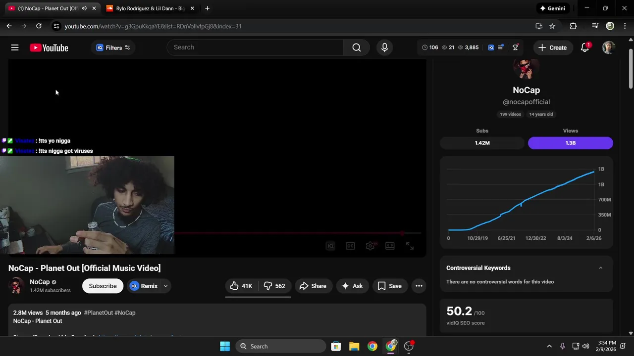Mute the audio on NoCap tab
This screenshot has height=356, width=634.
pyautogui.click(x=84, y=8)
